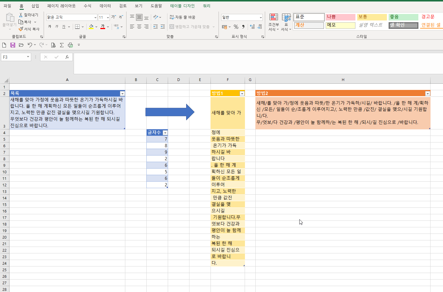Toggle the middle vertical alignment button
This screenshot has width=443, height=292.
(x=139, y=17)
